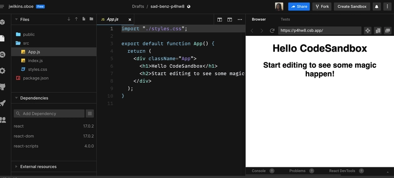Collapse the Dependencies section
394x178 pixels.
tap(16, 98)
